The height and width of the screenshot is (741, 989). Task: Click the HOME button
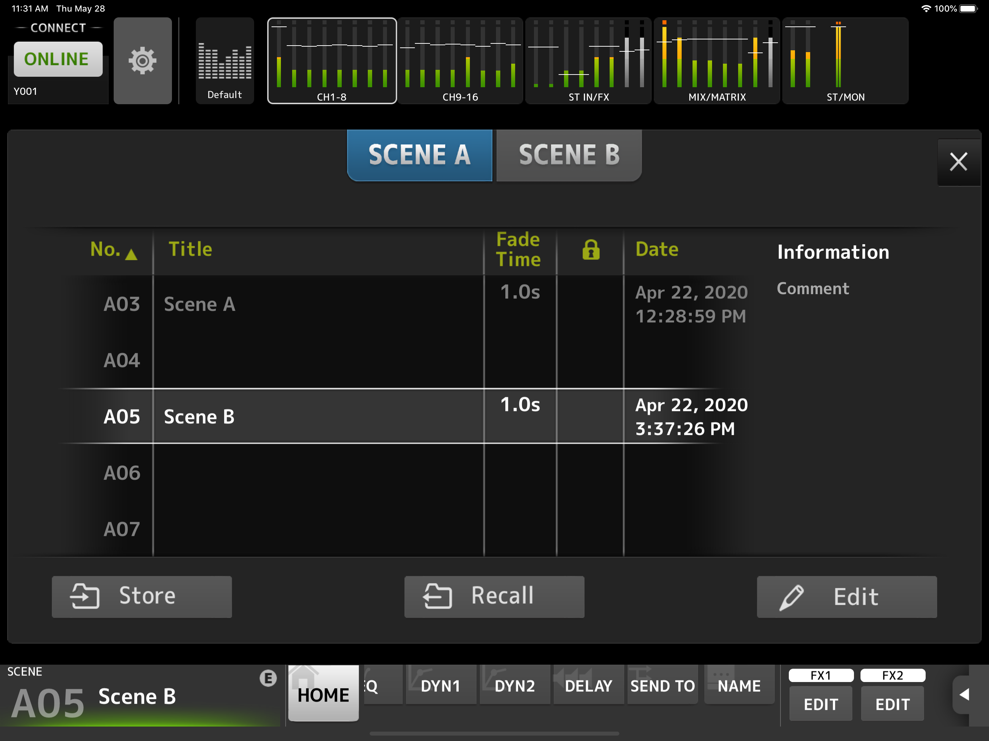coord(323,693)
